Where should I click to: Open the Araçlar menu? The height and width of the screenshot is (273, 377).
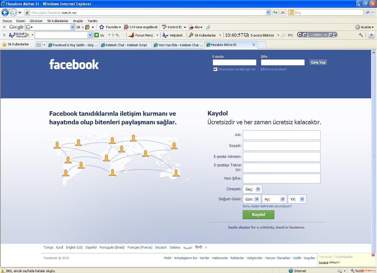(x=78, y=21)
